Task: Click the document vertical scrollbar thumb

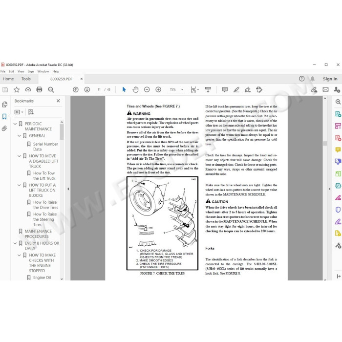Action: click(x=325, y=143)
